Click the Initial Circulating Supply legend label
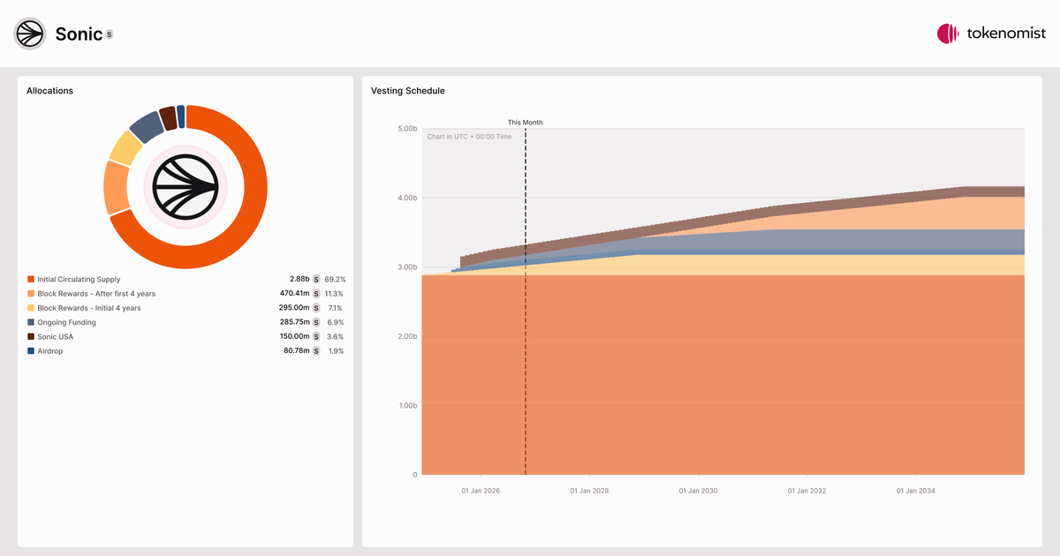The image size is (1060, 556). click(79, 279)
